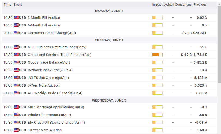This screenshot has width=221, height=134.
Task: Click the flag icon beside 3-Month Bill Auction
Action: 16,17
